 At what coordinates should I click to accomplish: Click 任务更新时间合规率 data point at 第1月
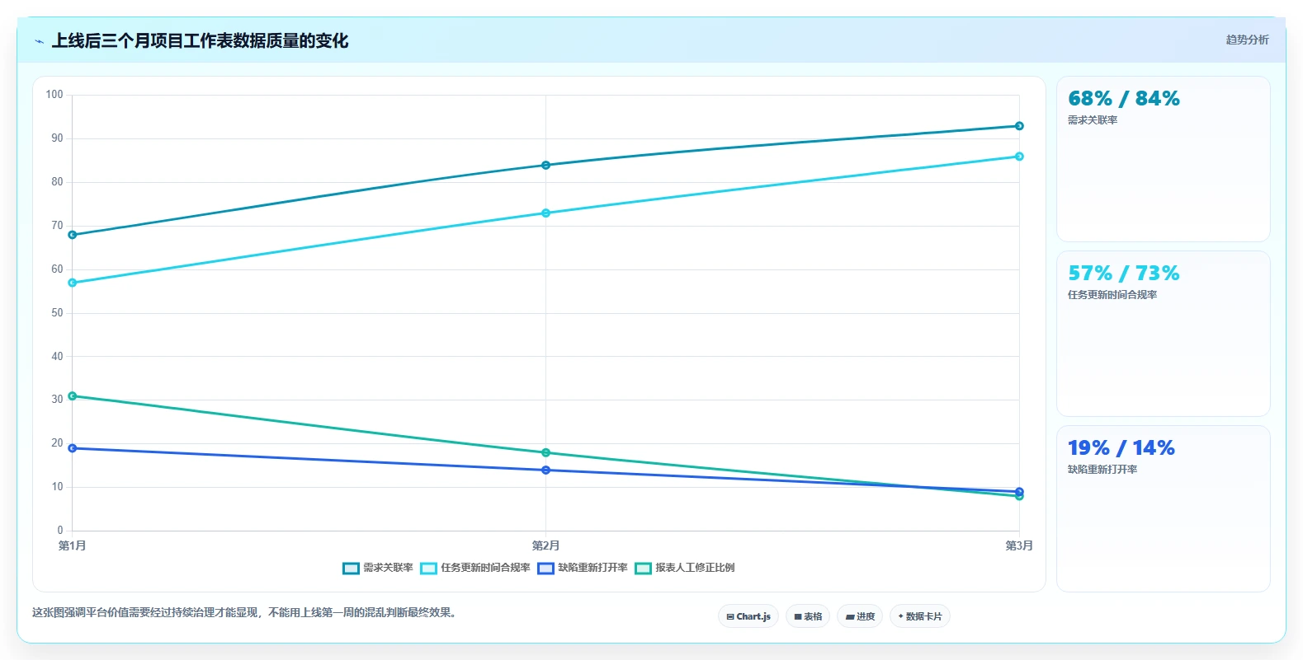pyautogui.click(x=73, y=283)
